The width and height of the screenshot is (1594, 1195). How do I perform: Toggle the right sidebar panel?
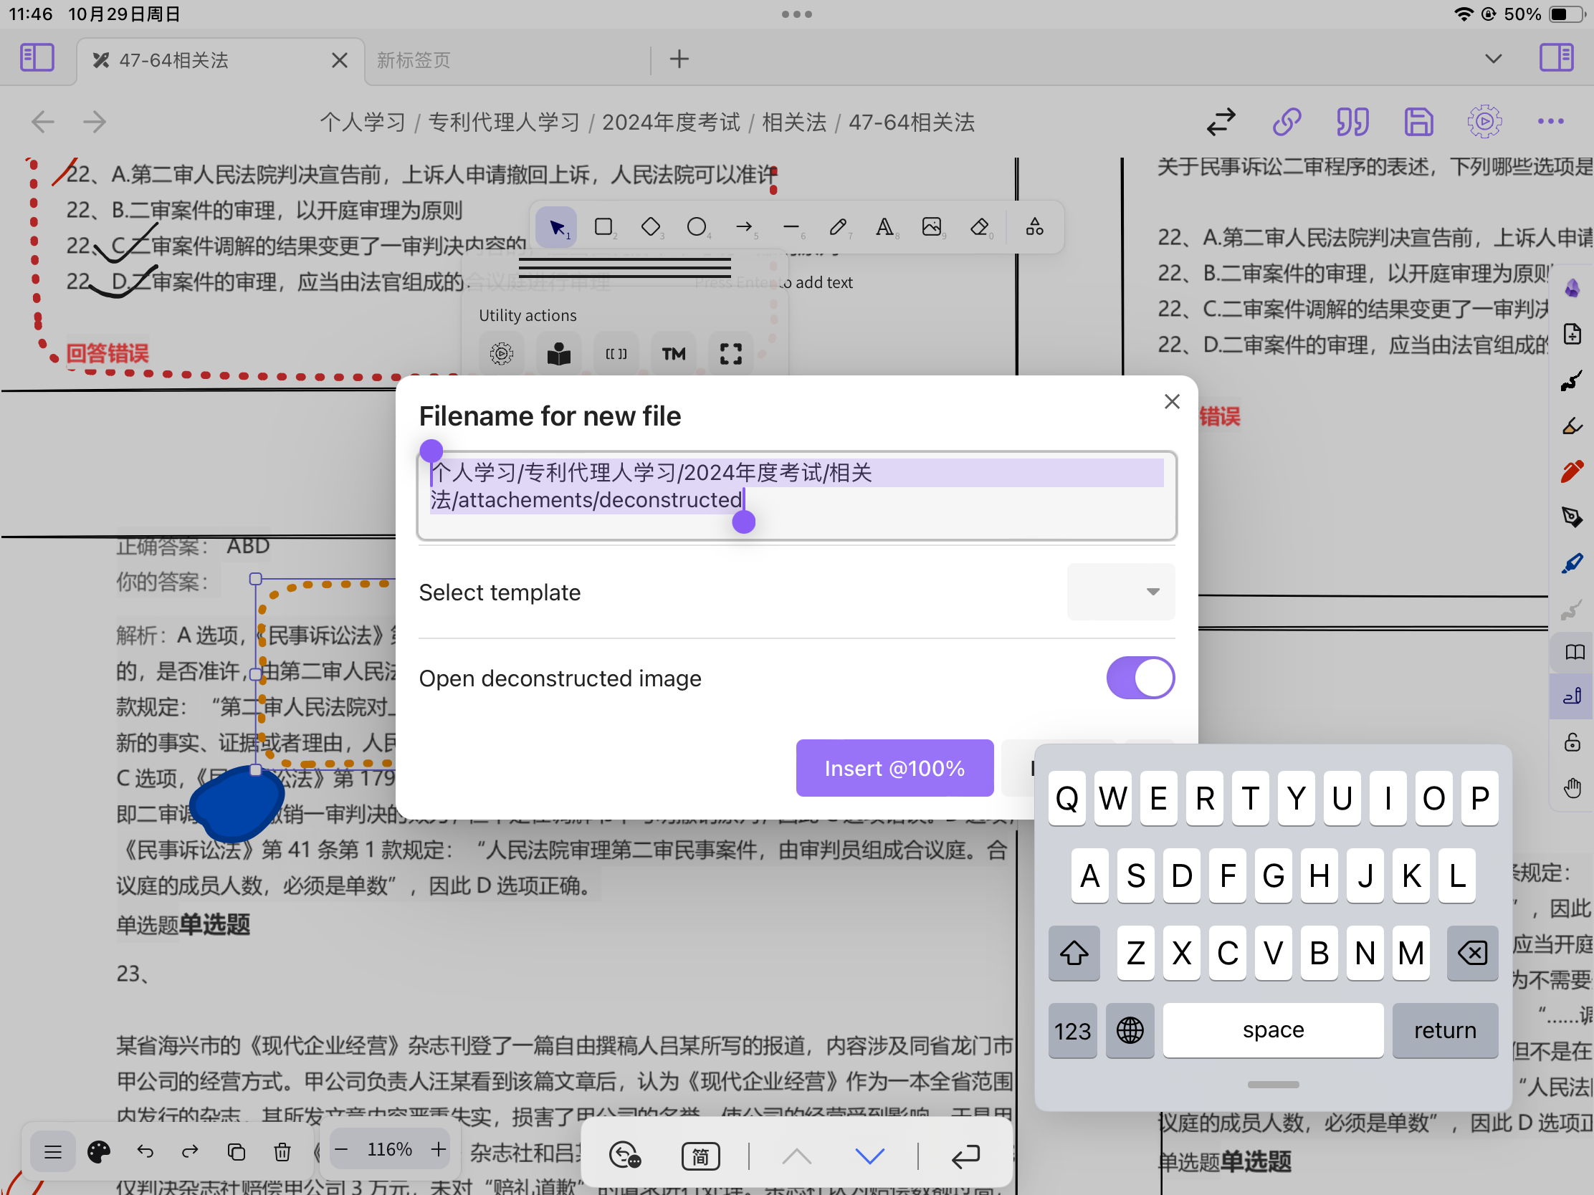click(x=1556, y=57)
